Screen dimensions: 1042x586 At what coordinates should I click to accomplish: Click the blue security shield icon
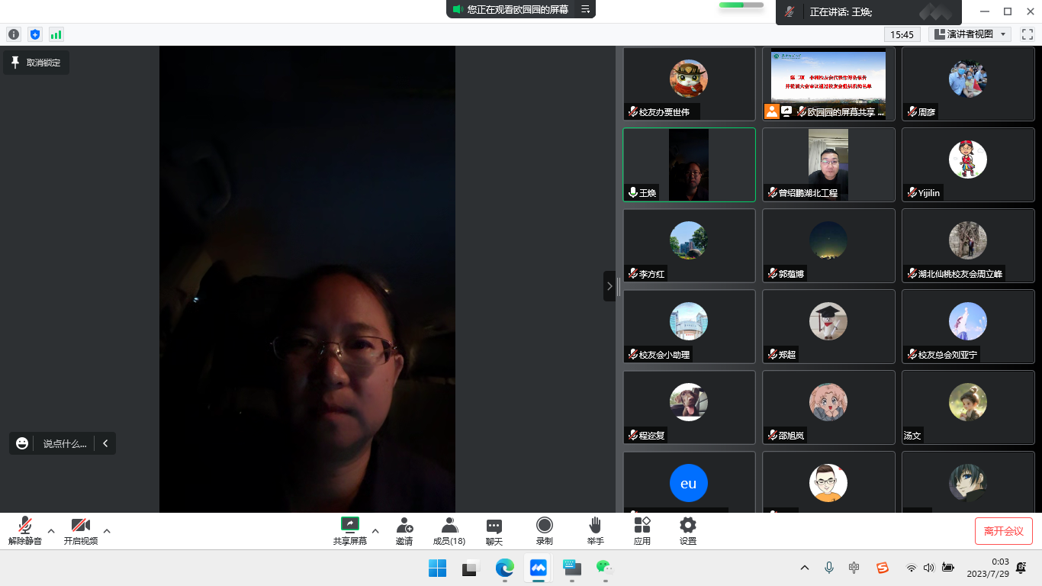[x=34, y=34]
